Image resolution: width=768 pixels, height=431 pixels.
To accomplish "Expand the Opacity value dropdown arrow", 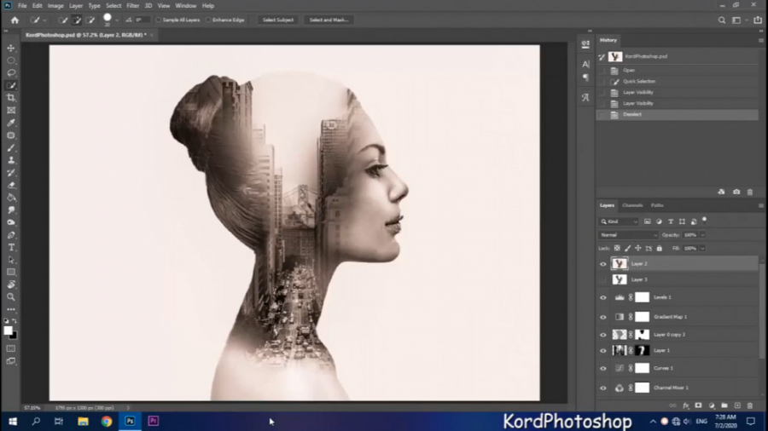I will coord(702,235).
